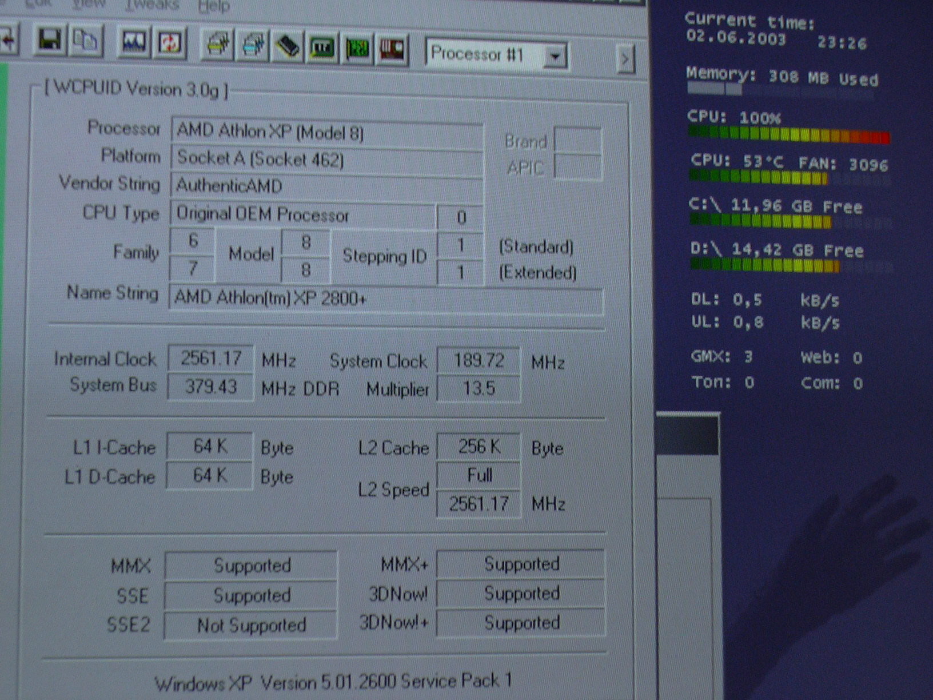Click the floppy disk save icon
The width and height of the screenshot is (933, 700).
click(49, 41)
